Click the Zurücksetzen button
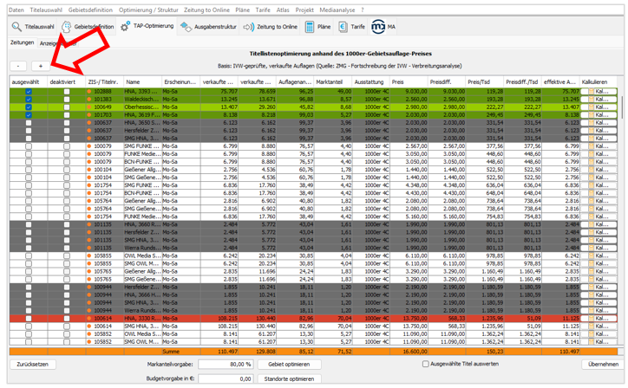This screenshot has height=388, width=628. [32, 365]
